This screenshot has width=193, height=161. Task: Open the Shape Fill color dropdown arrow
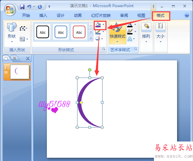point(103,25)
